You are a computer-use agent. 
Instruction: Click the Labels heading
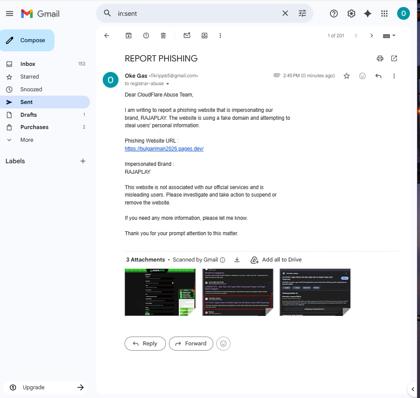pos(15,161)
